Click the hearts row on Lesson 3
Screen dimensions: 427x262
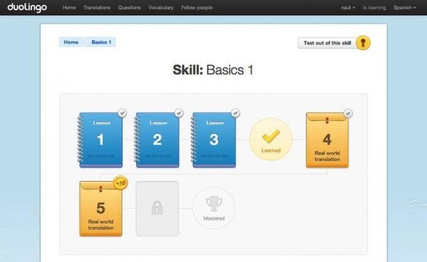[215, 157]
